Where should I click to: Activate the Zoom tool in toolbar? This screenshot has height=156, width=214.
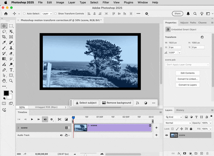[11, 81]
